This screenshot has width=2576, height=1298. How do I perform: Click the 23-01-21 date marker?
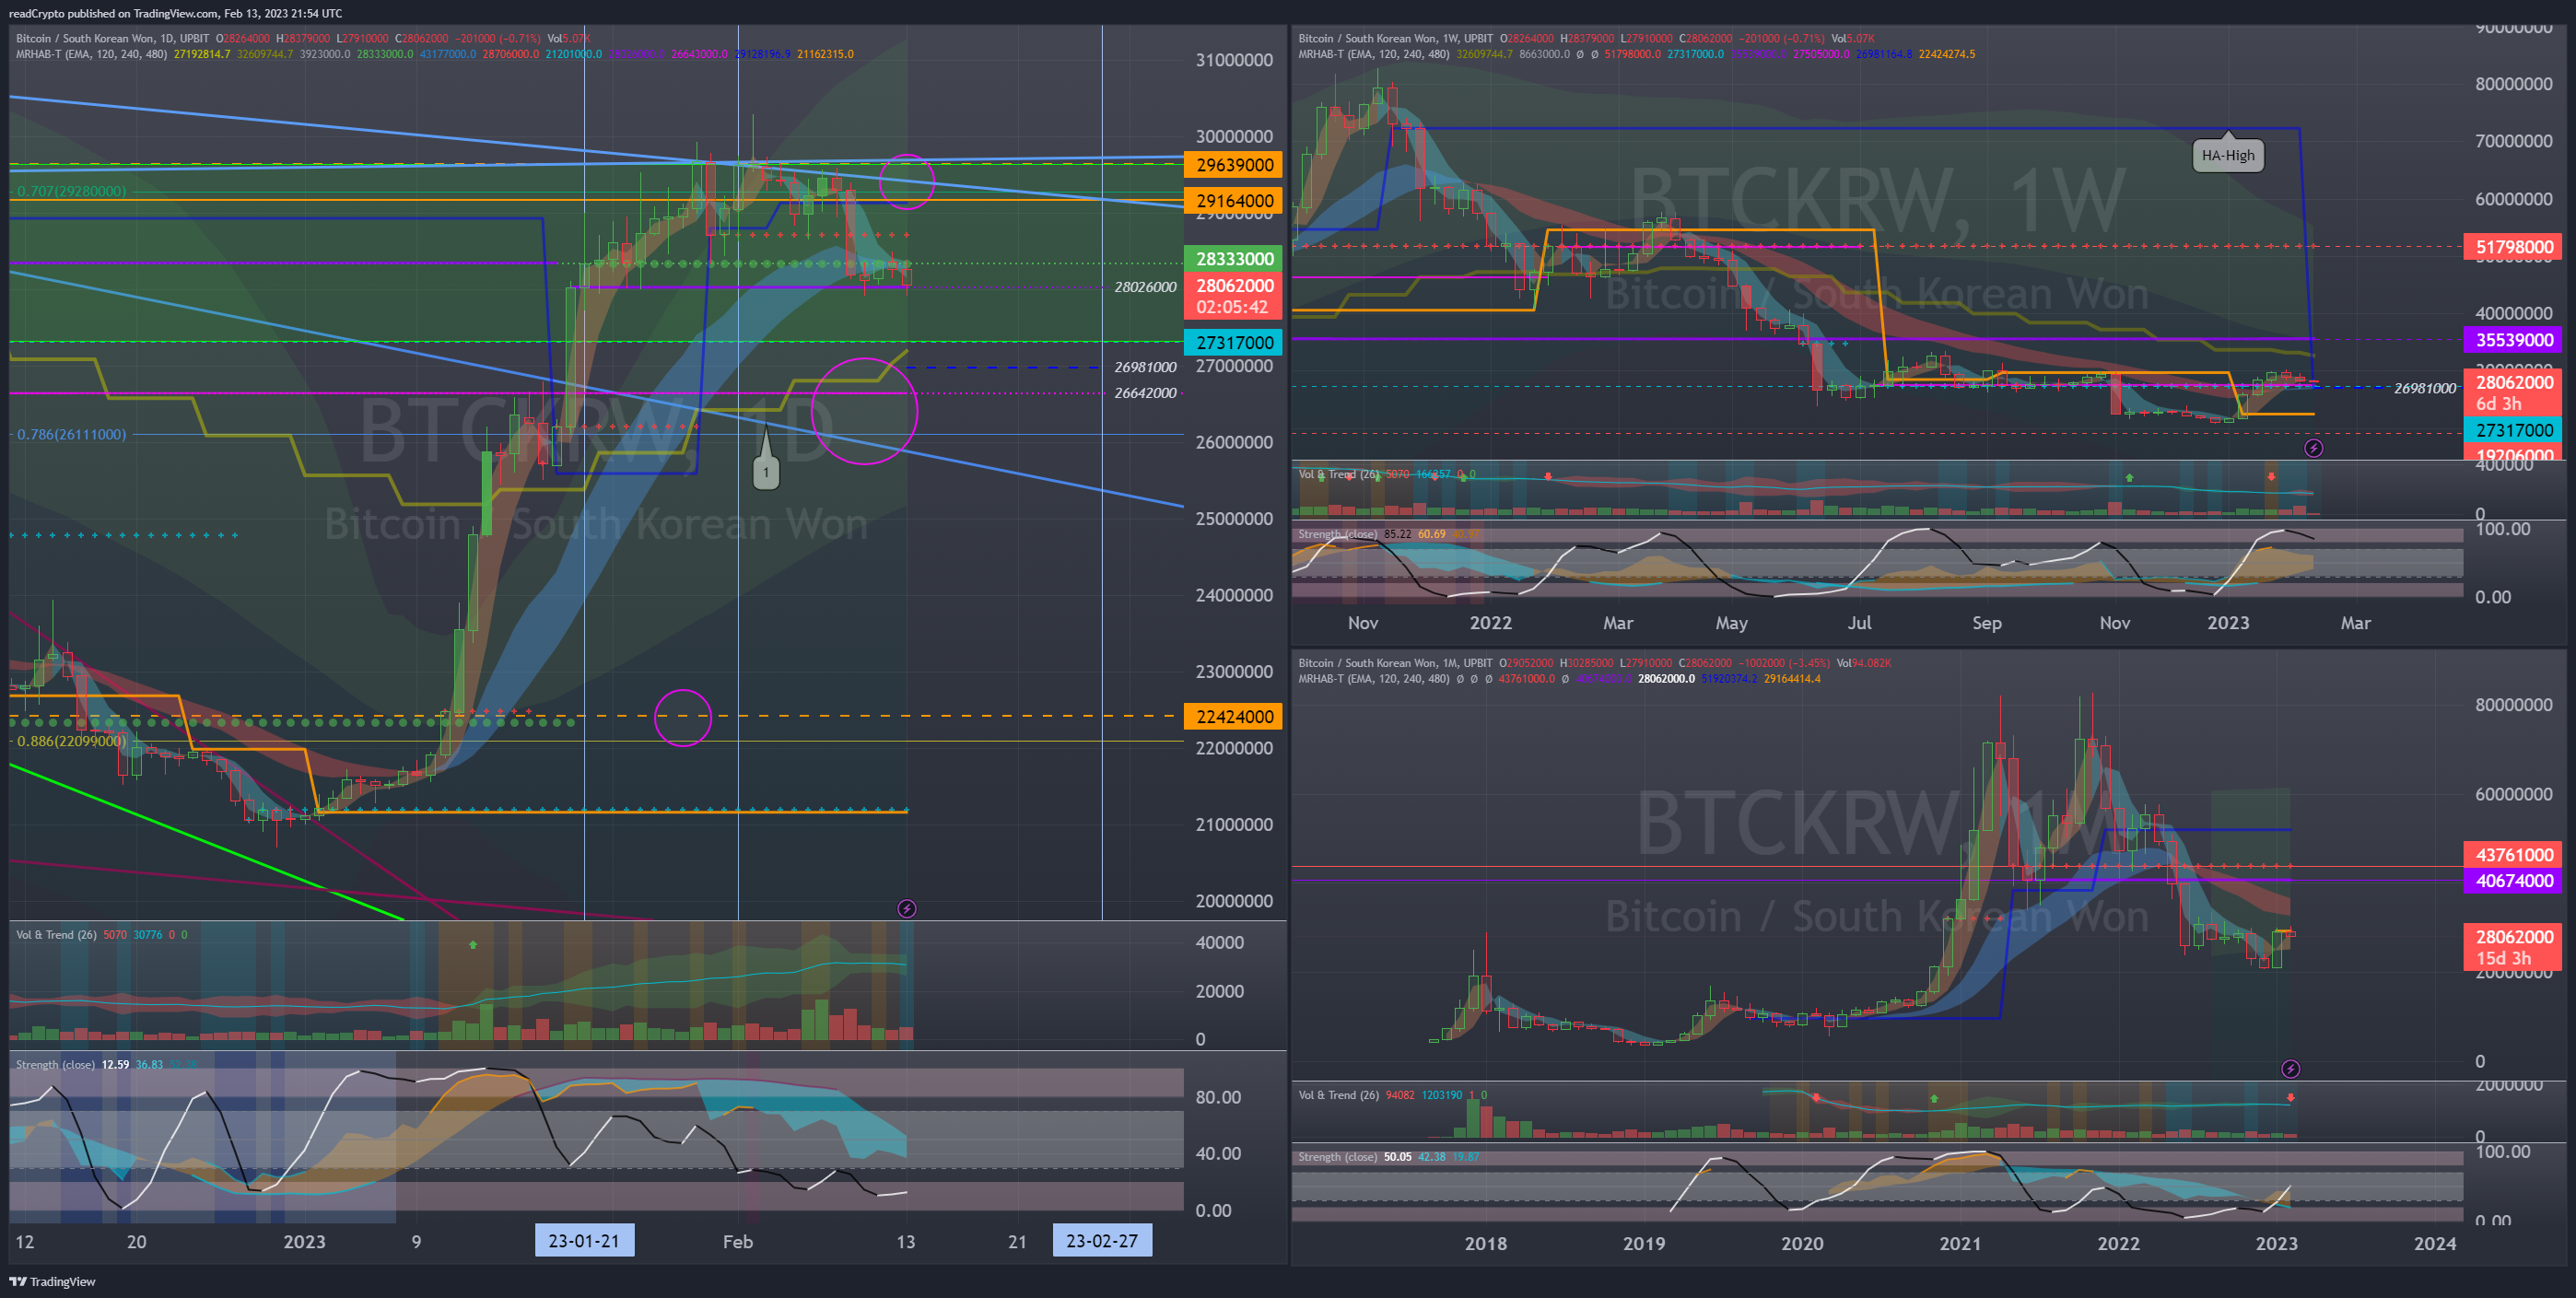(584, 1241)
